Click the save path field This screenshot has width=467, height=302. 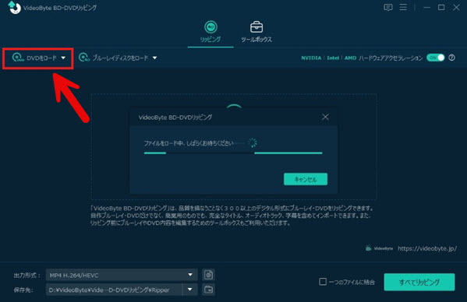click(x=114, y=290)
